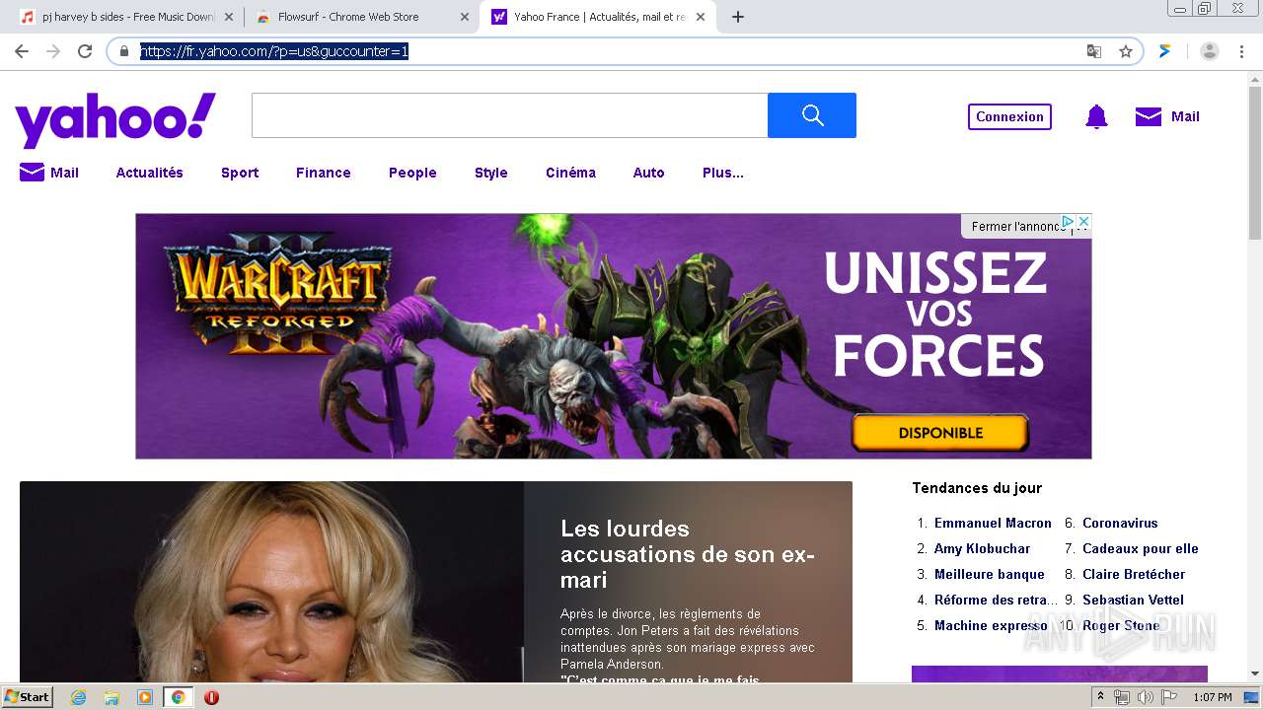Image resolution: width=1263 pixels, height=710 pixels.
Task: Close the Yahoo France tab
Action: [x=700, y=17]
